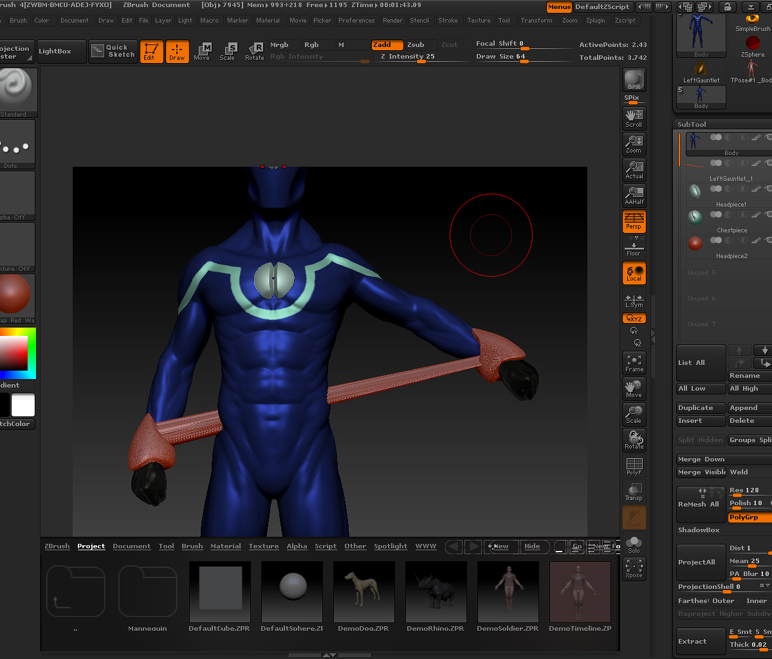Expand the ShadowBox section
This screenshot has height=659, width=772.
[x=699, y=530]
